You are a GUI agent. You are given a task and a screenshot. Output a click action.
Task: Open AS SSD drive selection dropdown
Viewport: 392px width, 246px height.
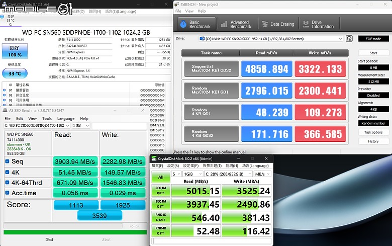coord(37,125)
